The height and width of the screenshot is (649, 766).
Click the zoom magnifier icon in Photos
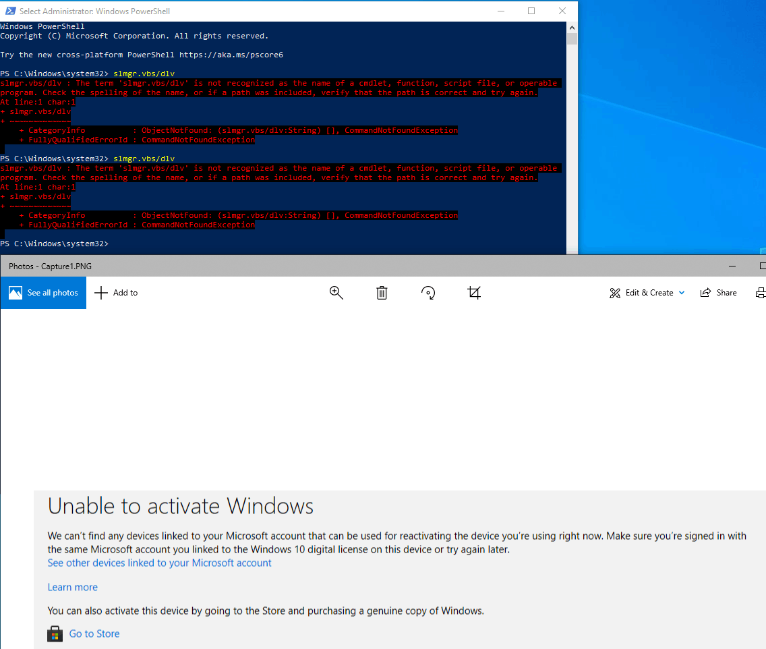coord(336,293)
